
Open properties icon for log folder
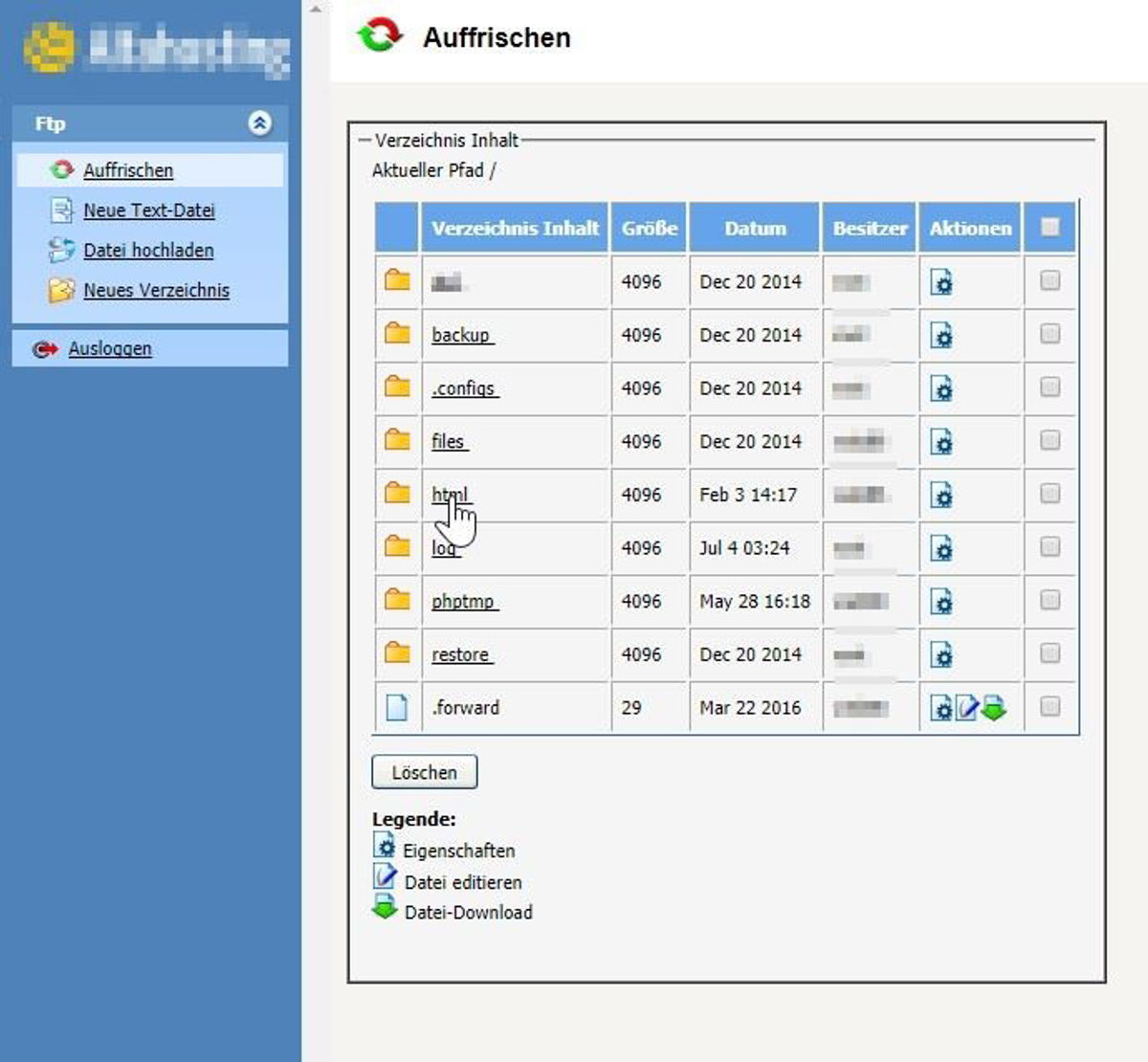[941, 549]
